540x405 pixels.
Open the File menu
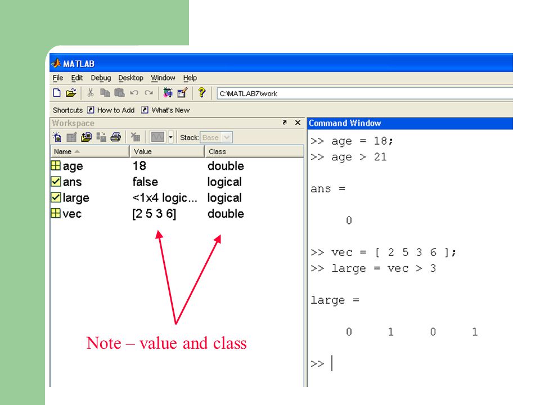click(x=57, y=78)
